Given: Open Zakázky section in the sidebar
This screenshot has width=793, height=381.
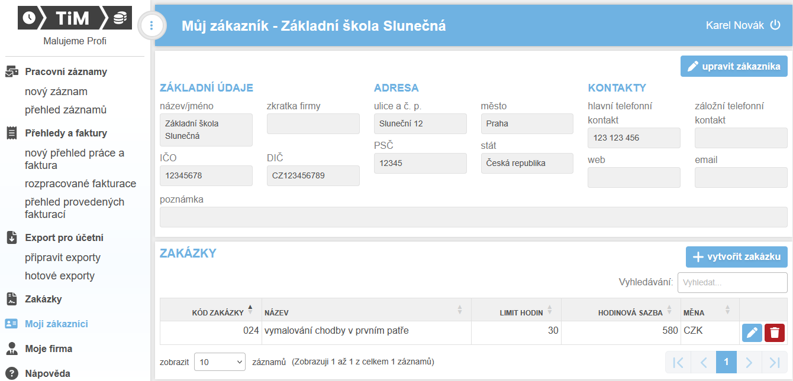Looking at the screenshot, I should 43,299.
